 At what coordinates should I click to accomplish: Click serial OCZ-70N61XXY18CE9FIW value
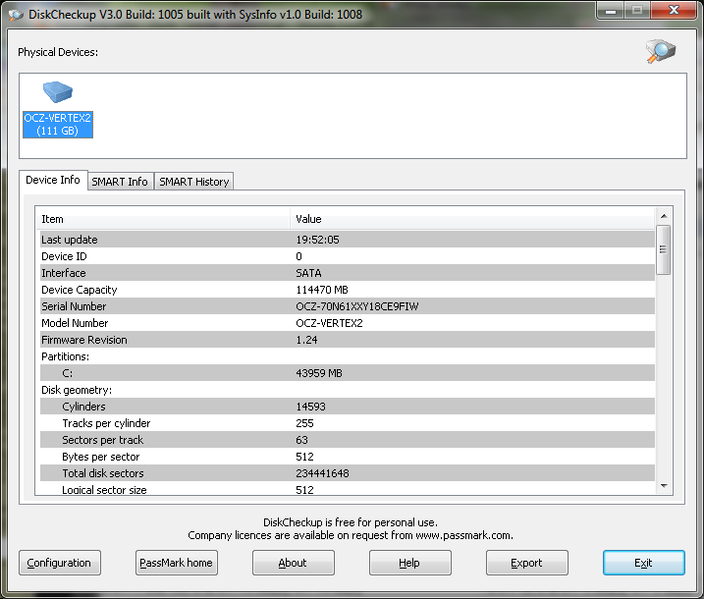point(357,306)
